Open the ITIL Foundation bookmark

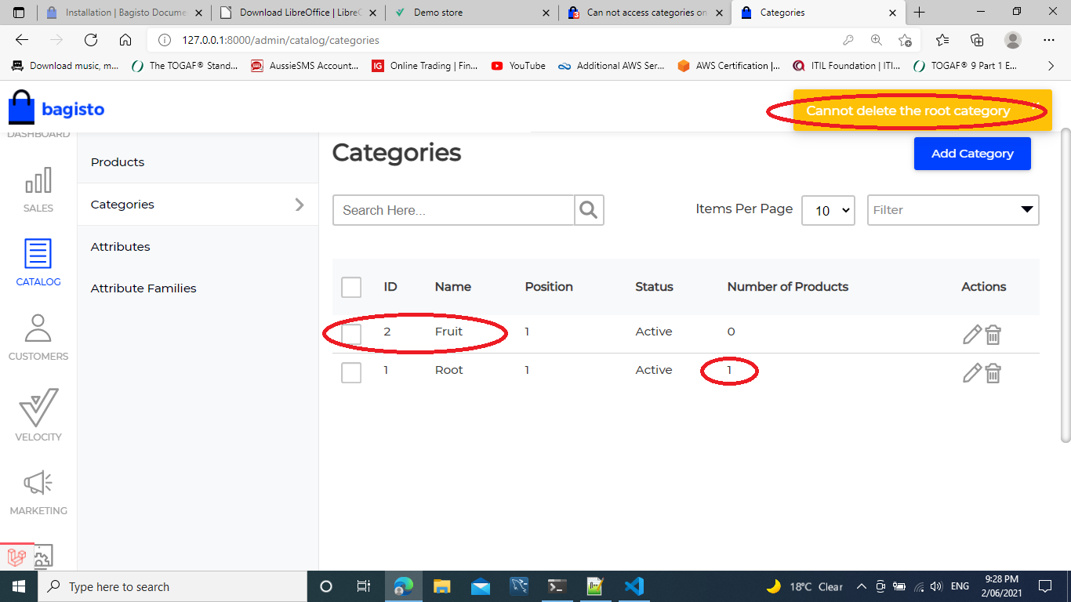pyautogui.click(x=846, y=66)
